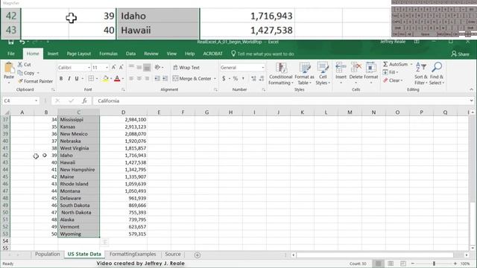Decrease decimal places

tap(262, 79)
